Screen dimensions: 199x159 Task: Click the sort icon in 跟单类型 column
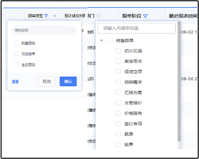tap(55, 16)
